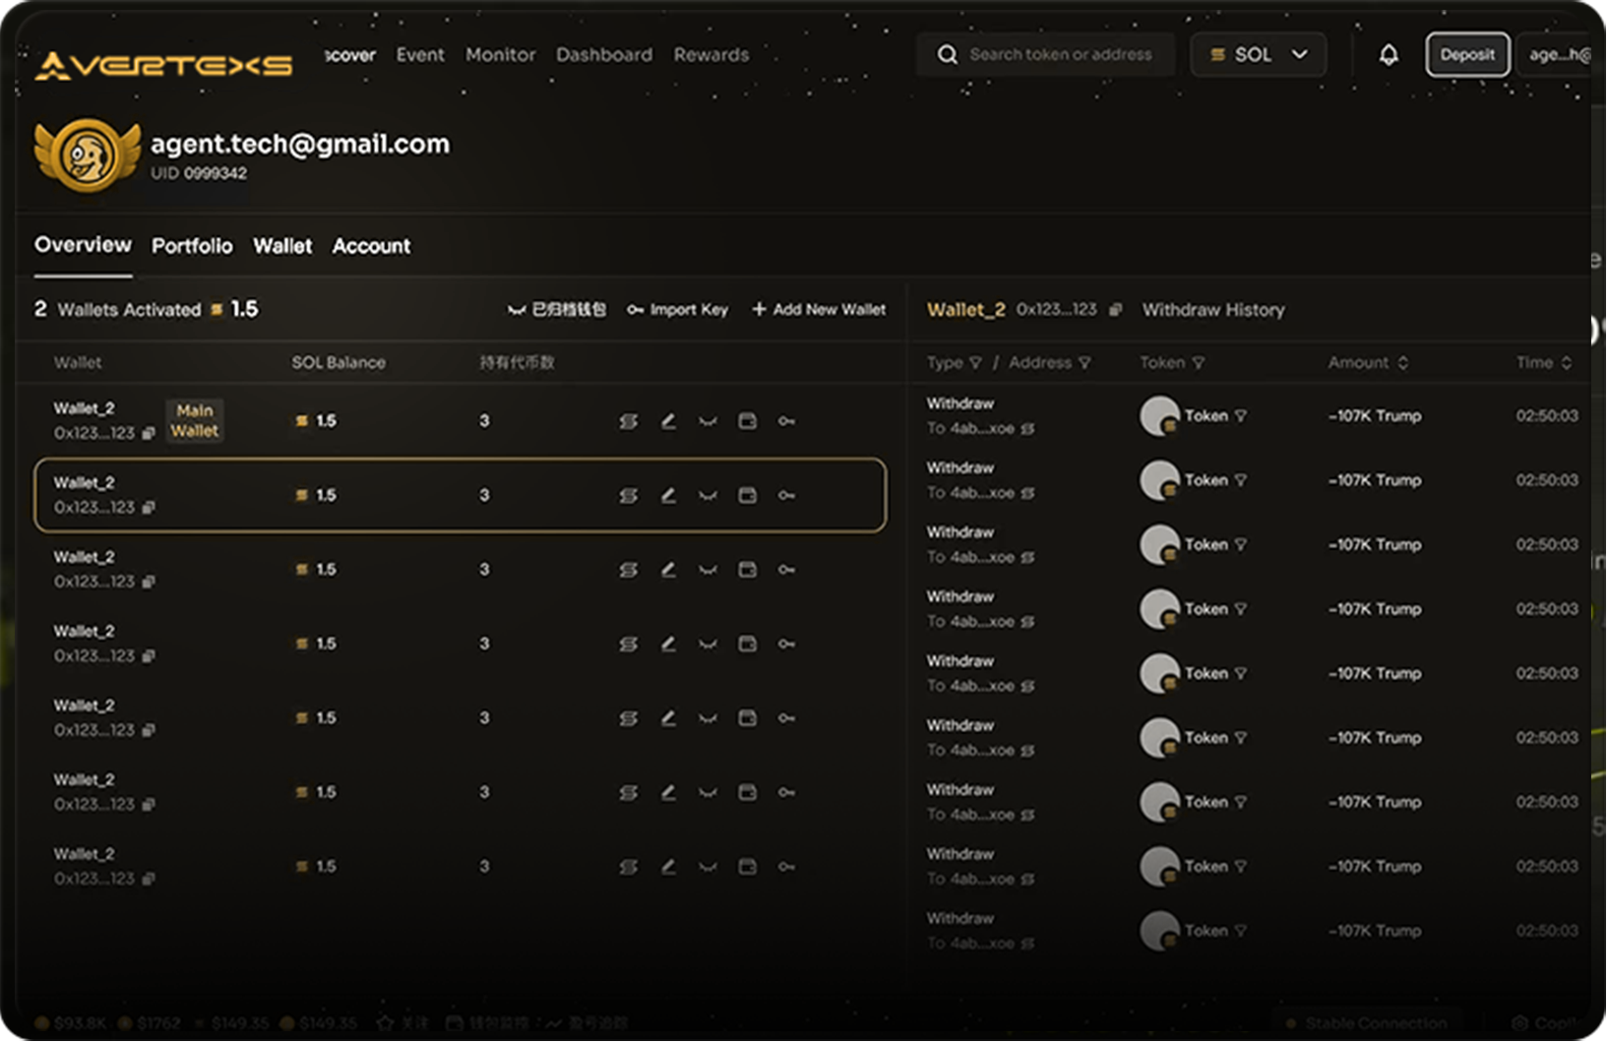
Task: Copy Wallet_2 address in Withdraw History header
Action: click(x=1115, y=310)
